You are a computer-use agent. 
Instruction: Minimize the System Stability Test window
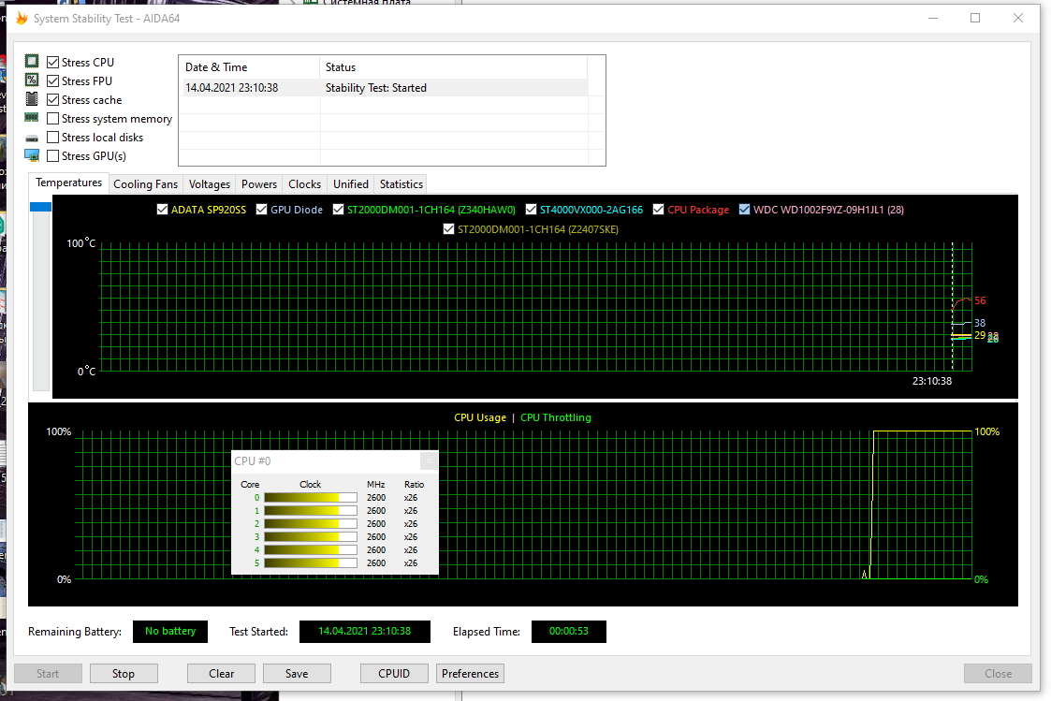(932, 18)
